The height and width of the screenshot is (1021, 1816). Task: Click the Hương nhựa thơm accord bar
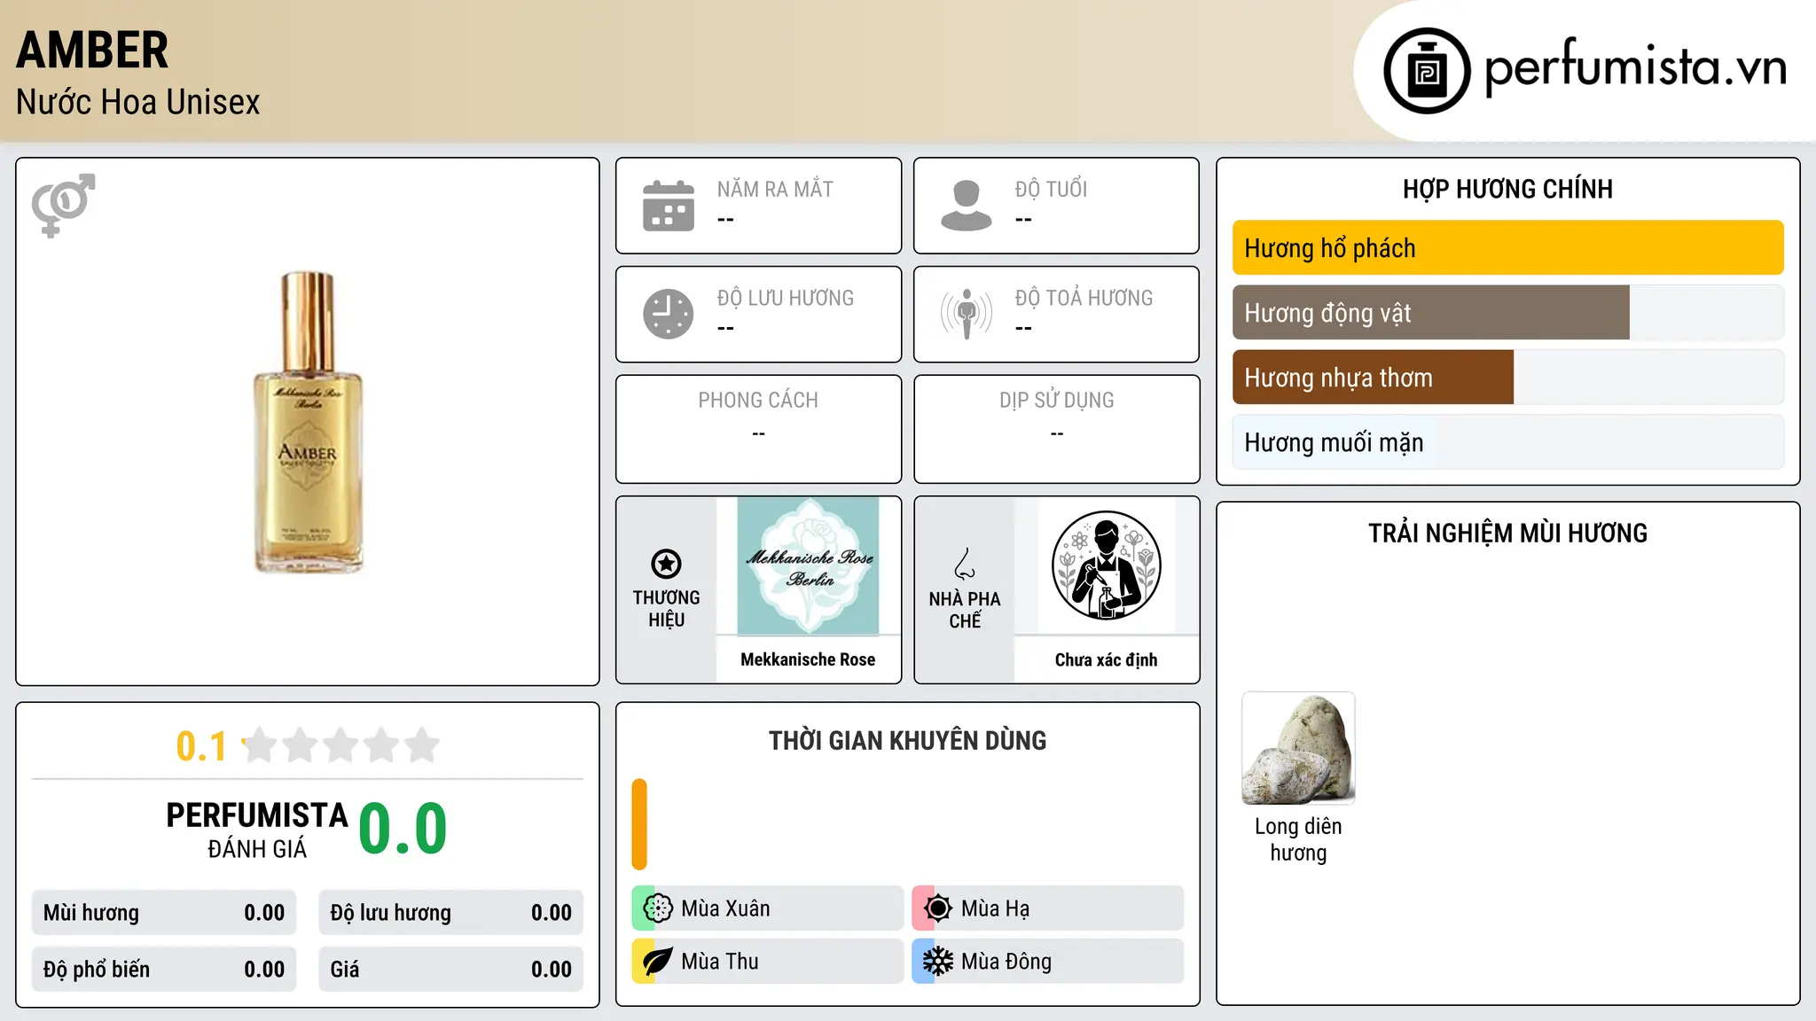pos(1507,378)
